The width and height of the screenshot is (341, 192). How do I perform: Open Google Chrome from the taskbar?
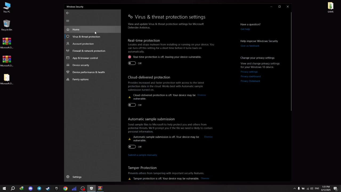point(65,189)
